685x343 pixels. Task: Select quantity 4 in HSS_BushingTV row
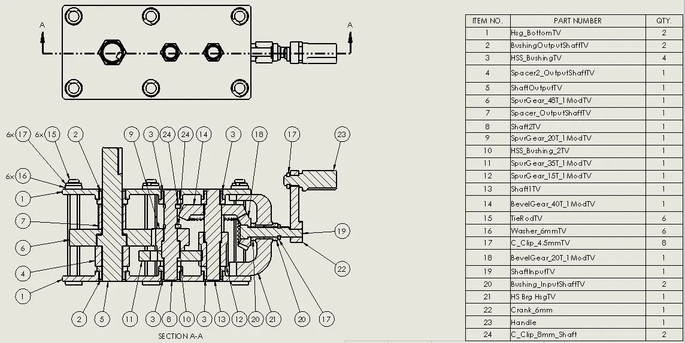coord(663,58)
